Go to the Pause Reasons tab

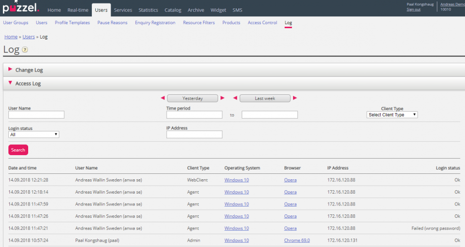click(x=112, y=23)
